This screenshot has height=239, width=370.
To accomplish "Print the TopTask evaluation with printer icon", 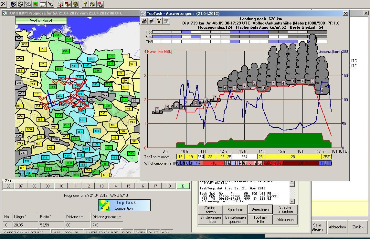I will point(144,21).
